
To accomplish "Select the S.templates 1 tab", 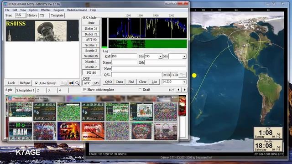I will click(26, 90).
